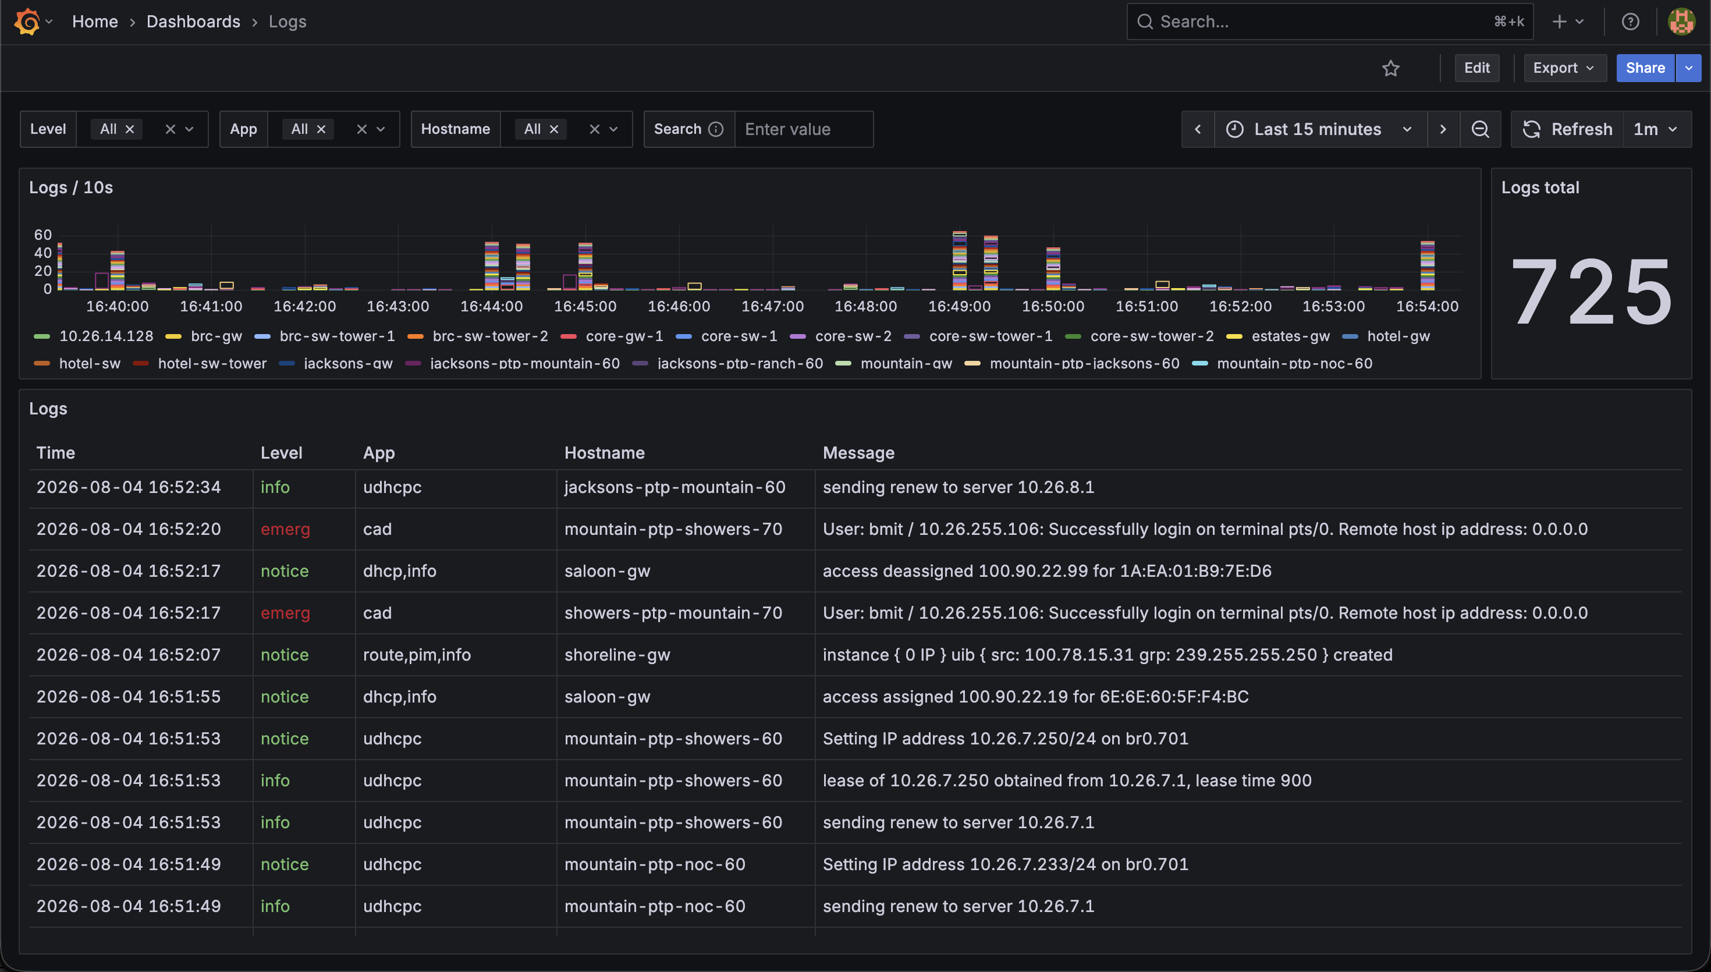1711x972 pixels.
Task: Toggle brc-gw series in legend
Action: 204,336
